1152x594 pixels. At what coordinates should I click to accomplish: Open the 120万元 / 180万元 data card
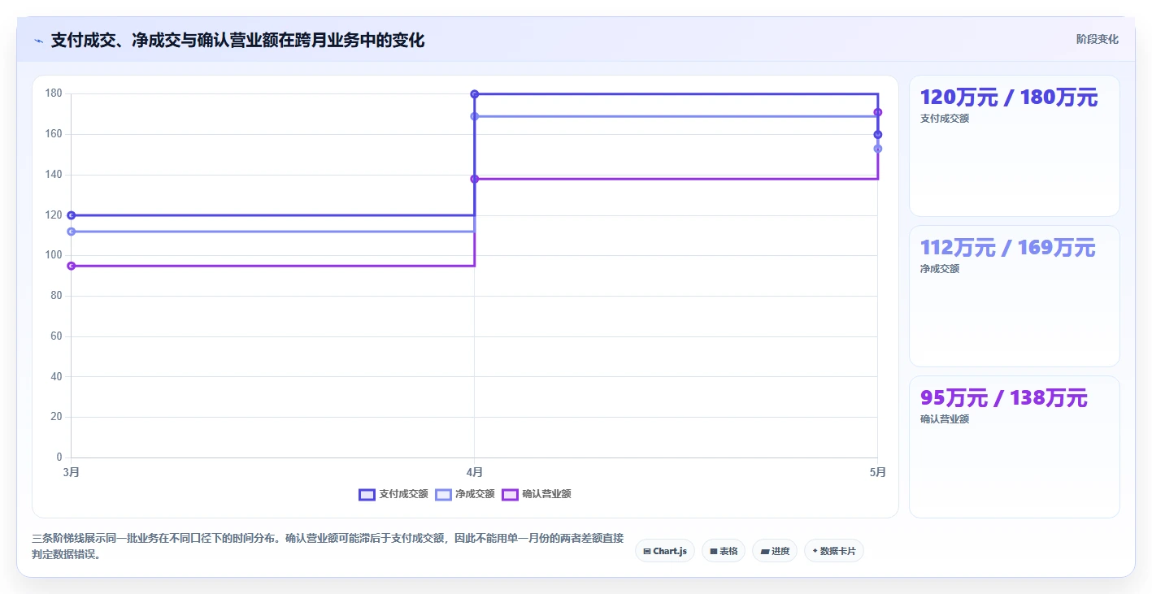pyautogui.click(x=1014, y=146)
